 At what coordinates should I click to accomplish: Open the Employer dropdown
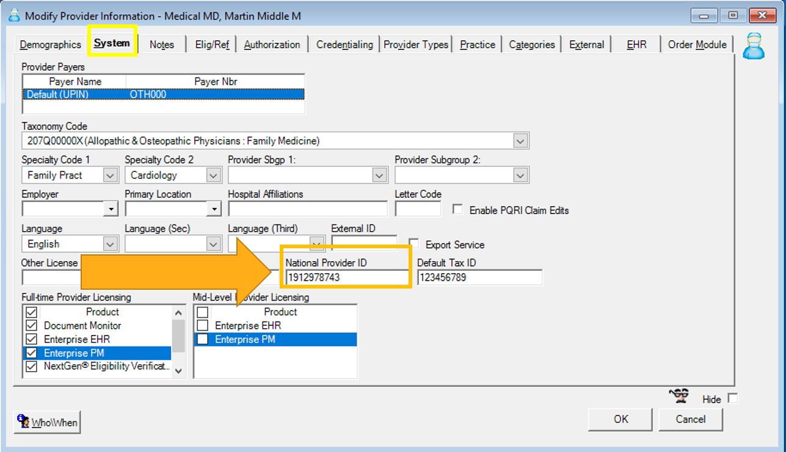pos(112,209)
